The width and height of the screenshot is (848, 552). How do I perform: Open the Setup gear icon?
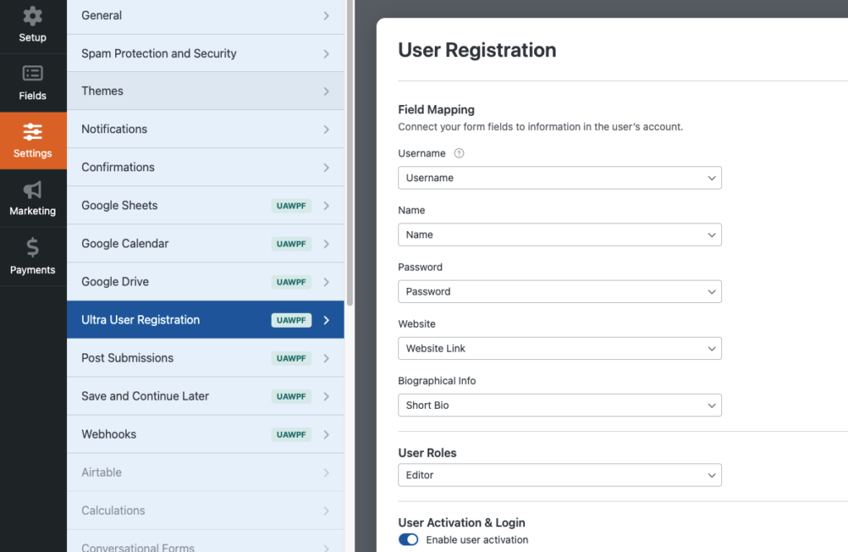coord(32,17)
